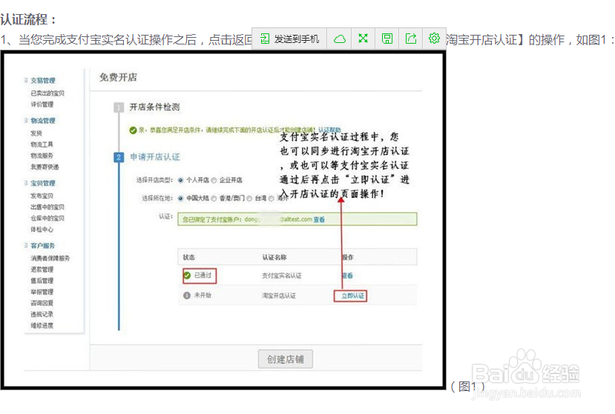Open 违规记录 sidebar entry
Screen dimensions: 615x414
point(42,314)
